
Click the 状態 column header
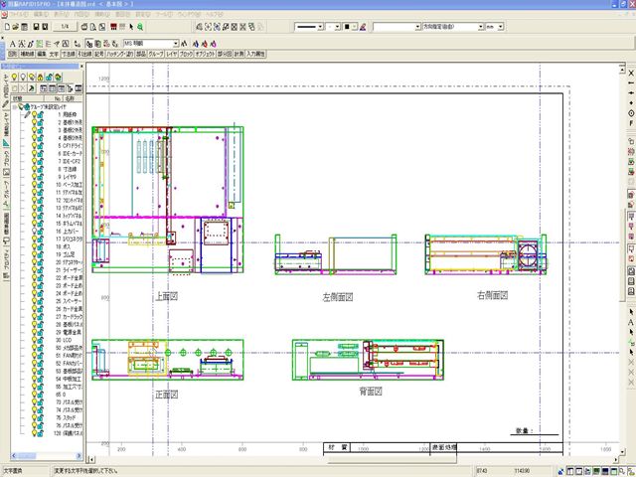pyautogui.click(x=27, y=98)
